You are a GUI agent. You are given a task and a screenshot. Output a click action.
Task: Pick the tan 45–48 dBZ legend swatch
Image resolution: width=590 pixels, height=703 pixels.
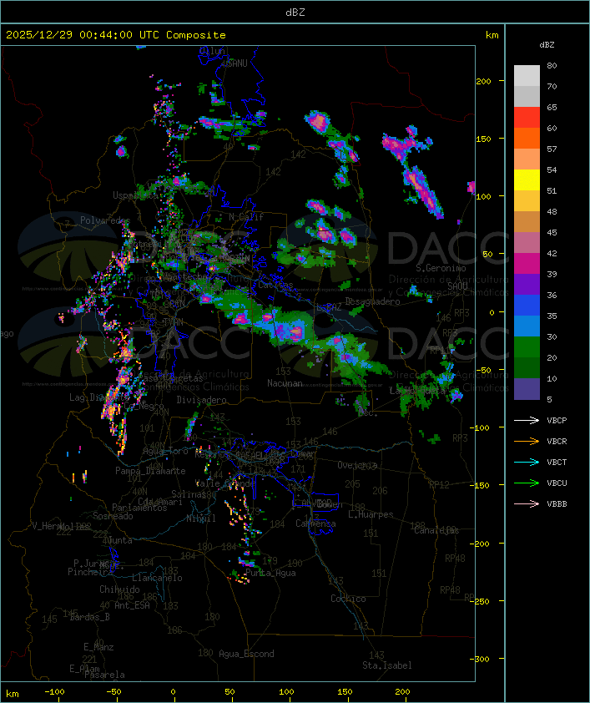527,222
